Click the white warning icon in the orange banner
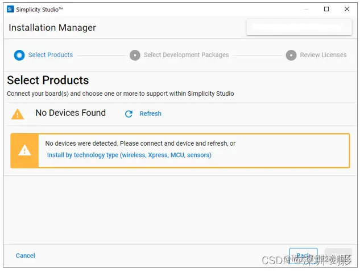This screenshot has height=271, width=360. [24, 150]
